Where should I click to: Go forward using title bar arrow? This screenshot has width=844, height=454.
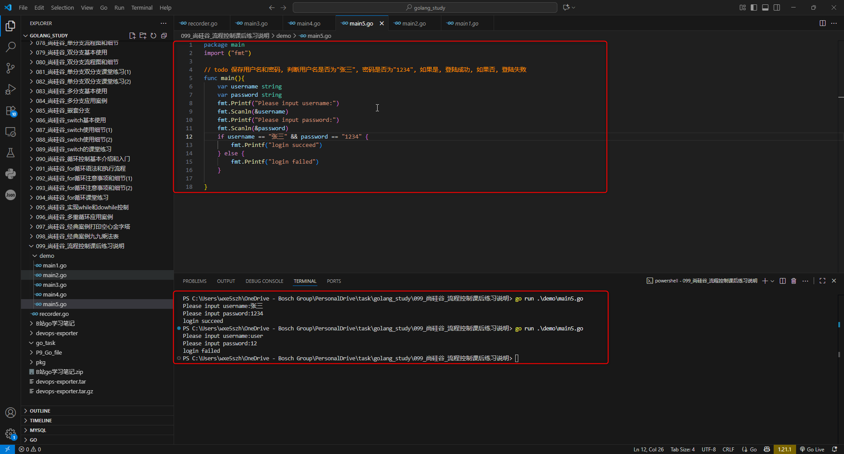point(283,7)
